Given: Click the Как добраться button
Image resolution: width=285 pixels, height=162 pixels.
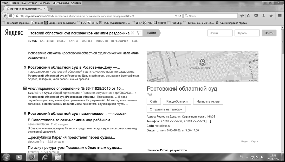Looking at the screenshot, I should [177, 101].
